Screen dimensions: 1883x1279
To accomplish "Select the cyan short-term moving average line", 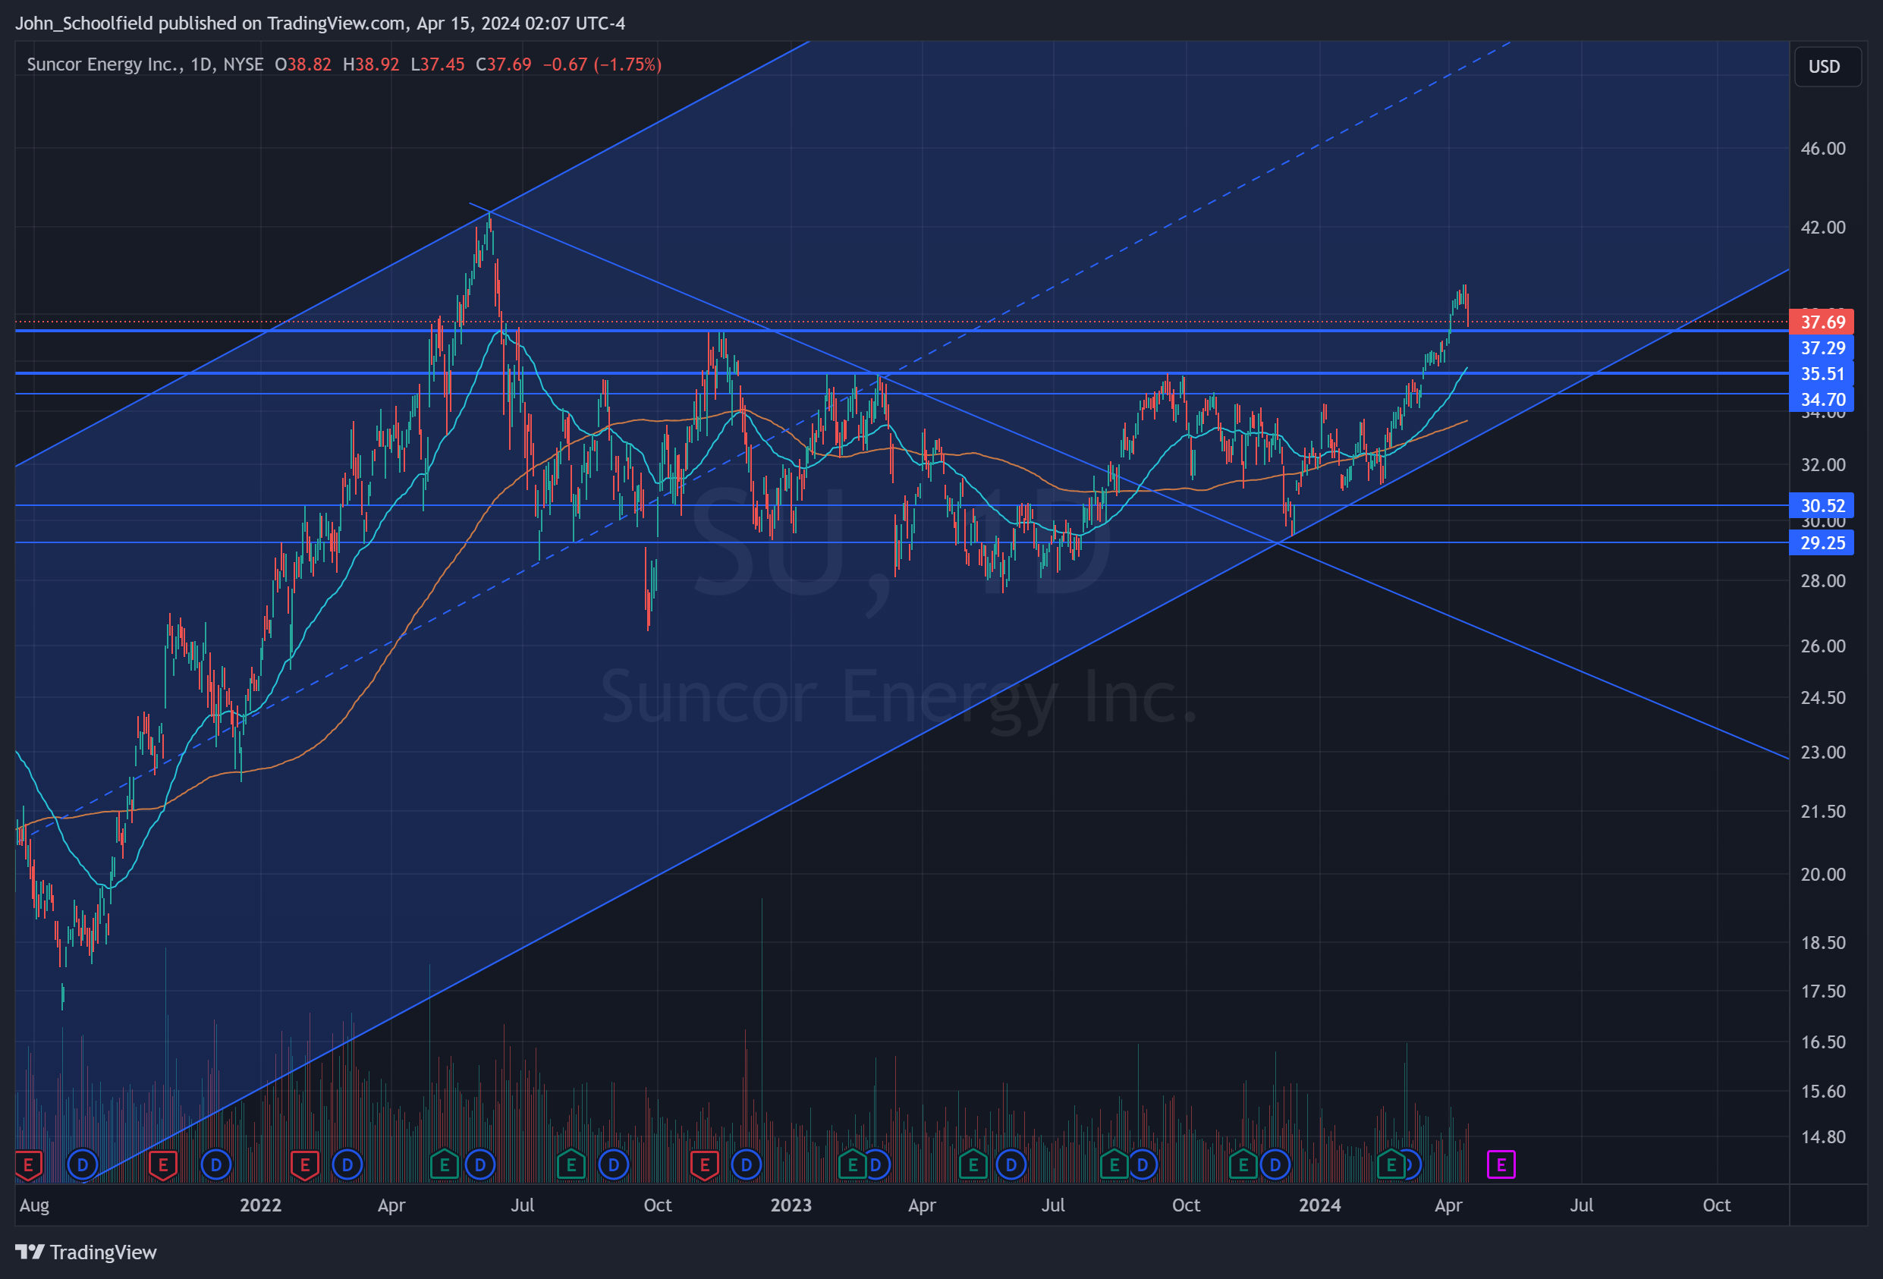I will pos(341,586).
